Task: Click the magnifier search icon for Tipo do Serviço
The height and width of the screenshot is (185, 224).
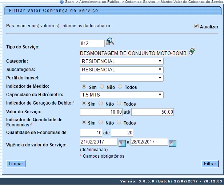Action: click(110, 42)
